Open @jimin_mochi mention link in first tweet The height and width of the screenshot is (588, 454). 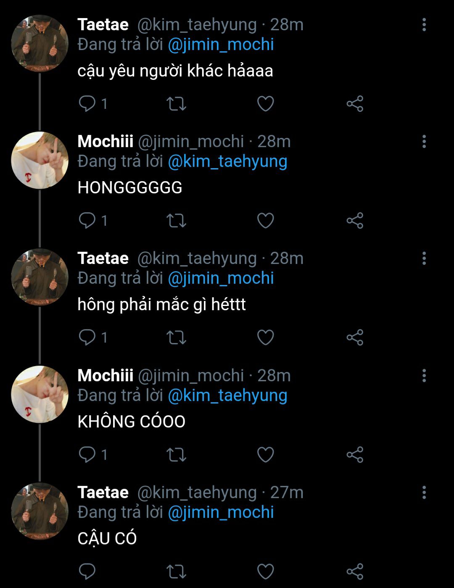point(221,45)
